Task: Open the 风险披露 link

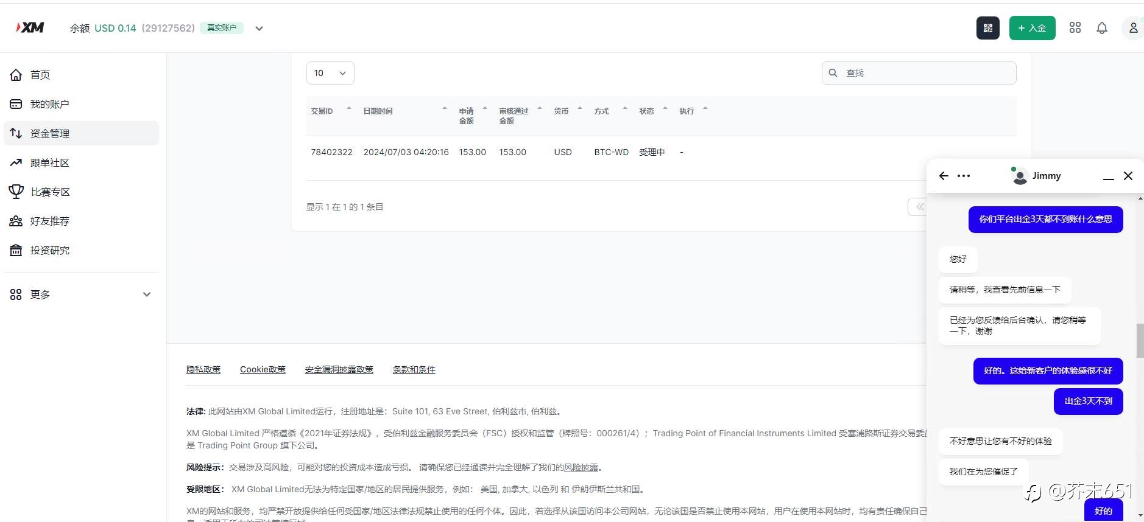Action: pos(581,467)
